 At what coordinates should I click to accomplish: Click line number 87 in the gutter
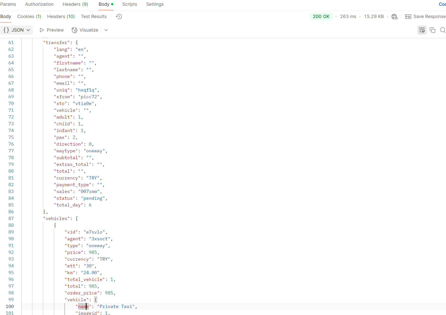11,219
